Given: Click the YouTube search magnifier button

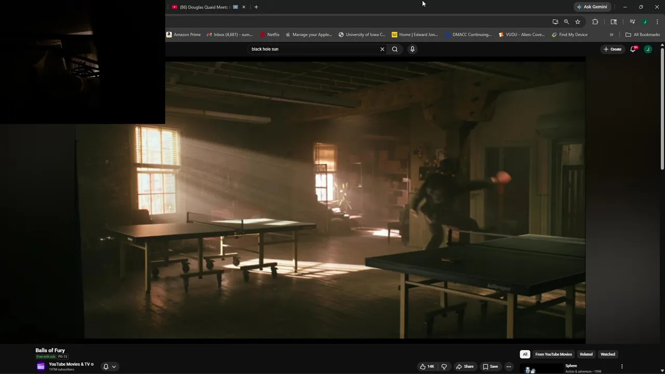Looking at the screenshot, I should pos(395,49).
